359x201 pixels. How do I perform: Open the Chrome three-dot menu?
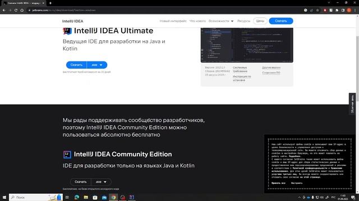tap(355, 10)
